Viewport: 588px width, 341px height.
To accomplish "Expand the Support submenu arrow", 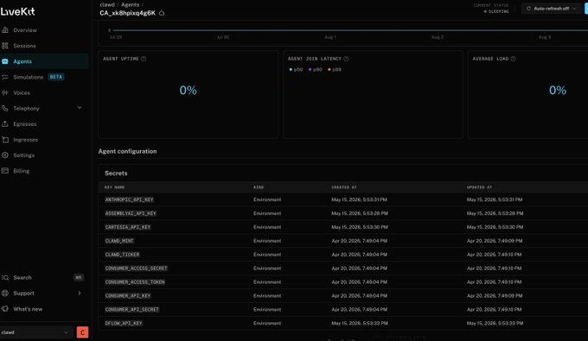I will [x=80, y=294].
